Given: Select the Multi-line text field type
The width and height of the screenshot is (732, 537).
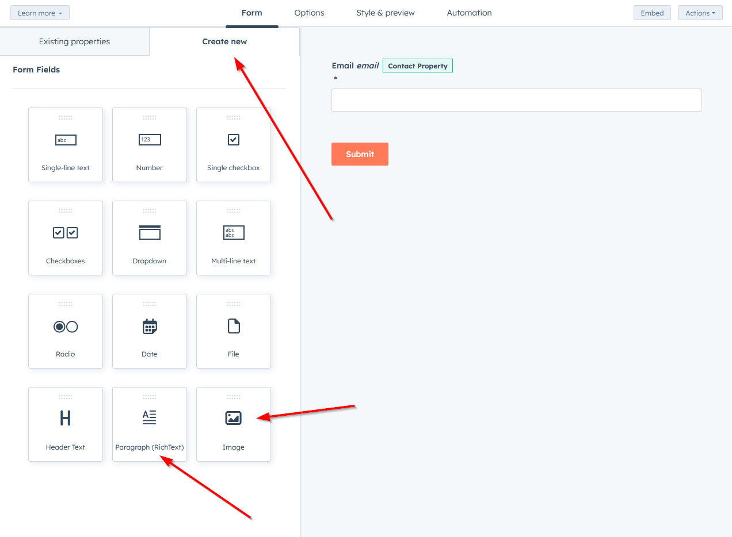Looking at the screenshot, I should tap(233, 237).
